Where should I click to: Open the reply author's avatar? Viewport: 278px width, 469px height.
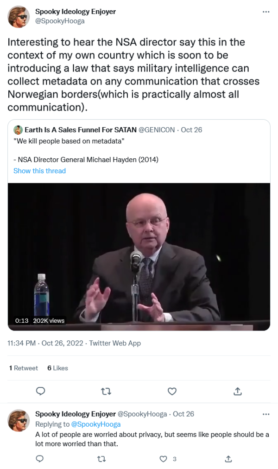tap(19, 420)
